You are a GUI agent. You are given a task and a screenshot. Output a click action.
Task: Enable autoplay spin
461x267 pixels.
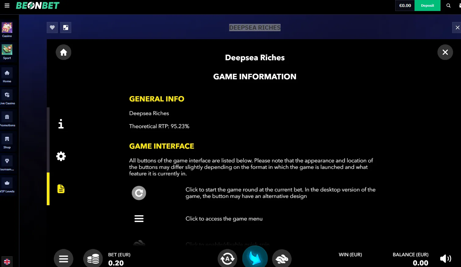click(227, 259)
